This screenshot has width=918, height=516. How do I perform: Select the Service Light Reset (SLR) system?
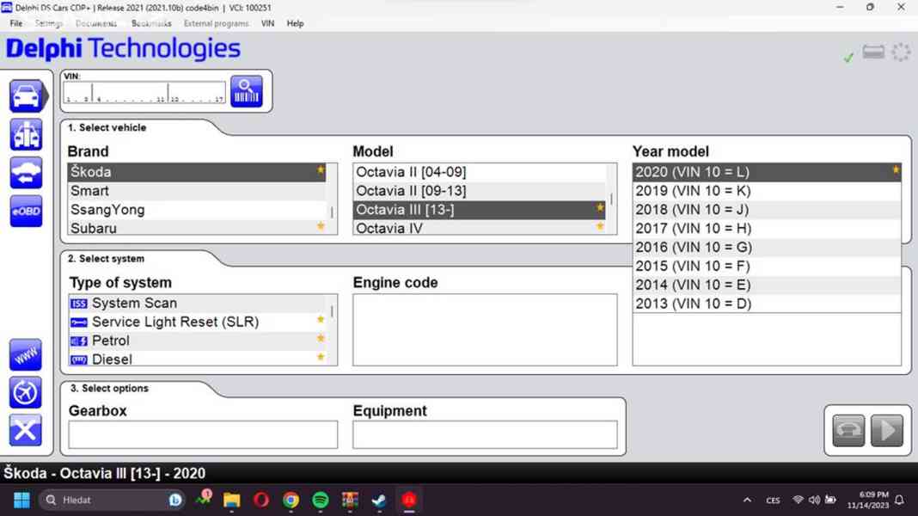click(155, 321)
